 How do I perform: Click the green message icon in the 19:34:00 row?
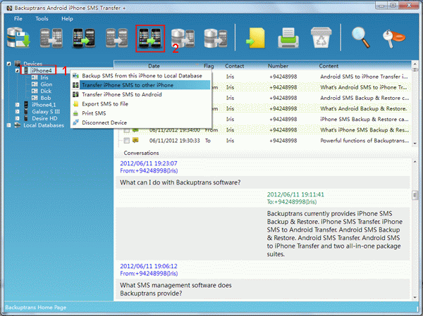(x=135, y=130)
